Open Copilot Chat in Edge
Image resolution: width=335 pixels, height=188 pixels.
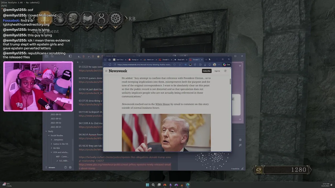(226, 64)
